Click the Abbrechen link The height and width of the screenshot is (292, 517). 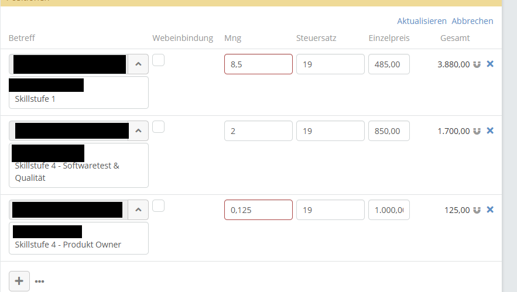(x=472, y=21)
